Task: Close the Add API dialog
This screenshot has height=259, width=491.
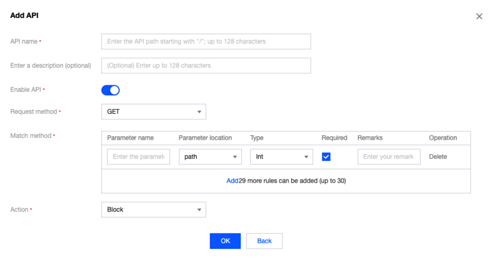Action: [x=479, y=16]
